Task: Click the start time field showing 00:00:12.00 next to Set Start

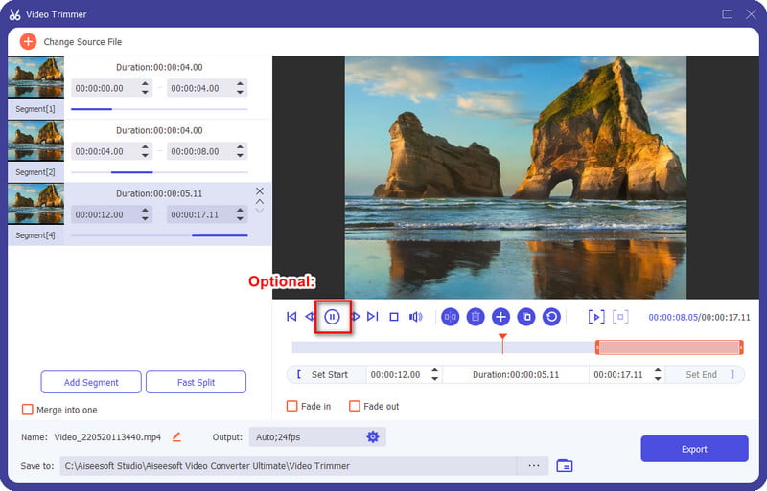Action: 396,375
